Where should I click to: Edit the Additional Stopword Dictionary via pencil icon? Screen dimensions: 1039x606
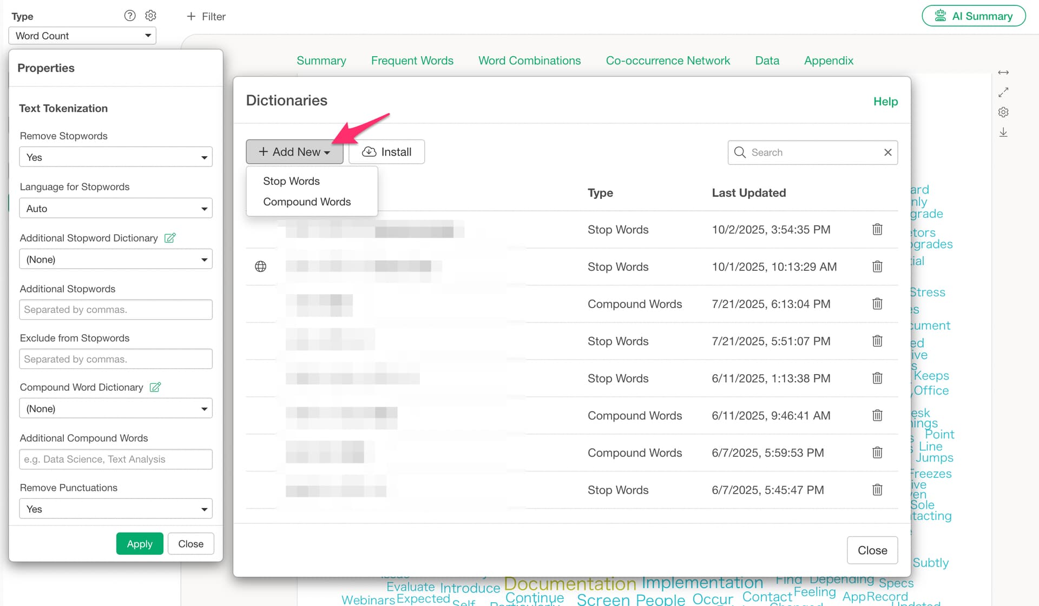coord(170,238)
